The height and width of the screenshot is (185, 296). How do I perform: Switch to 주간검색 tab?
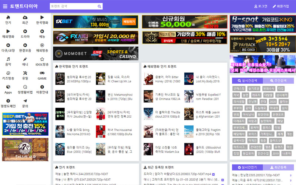278,81
